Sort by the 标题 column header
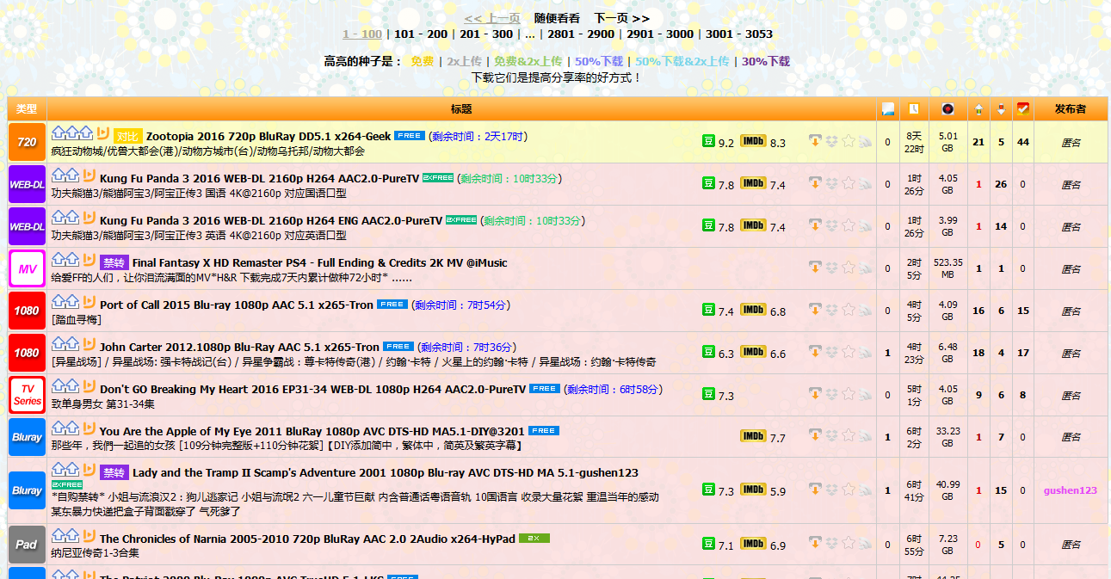The width and height of the screenshot is (1111, 579). (461, 109)
